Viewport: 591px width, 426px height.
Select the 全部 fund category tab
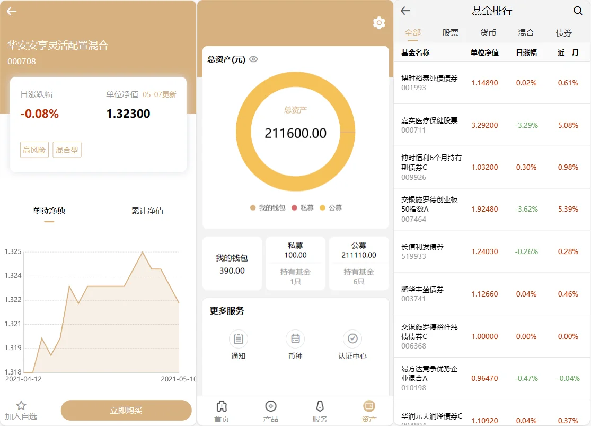[413, 33]
